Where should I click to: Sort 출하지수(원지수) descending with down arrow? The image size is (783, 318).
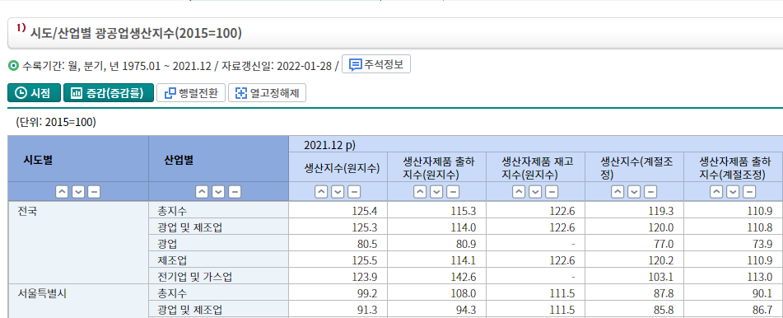click(x=437, y=192)
